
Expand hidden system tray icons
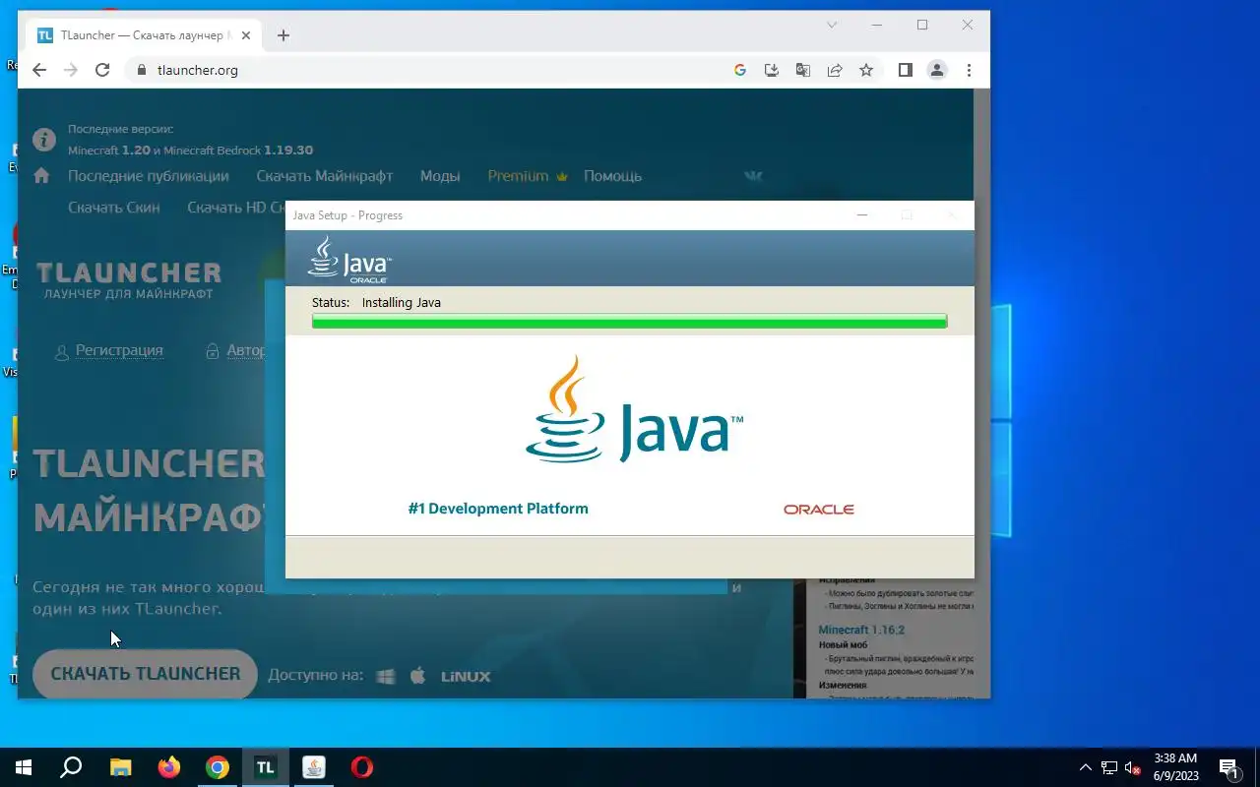coord(1086,767)
